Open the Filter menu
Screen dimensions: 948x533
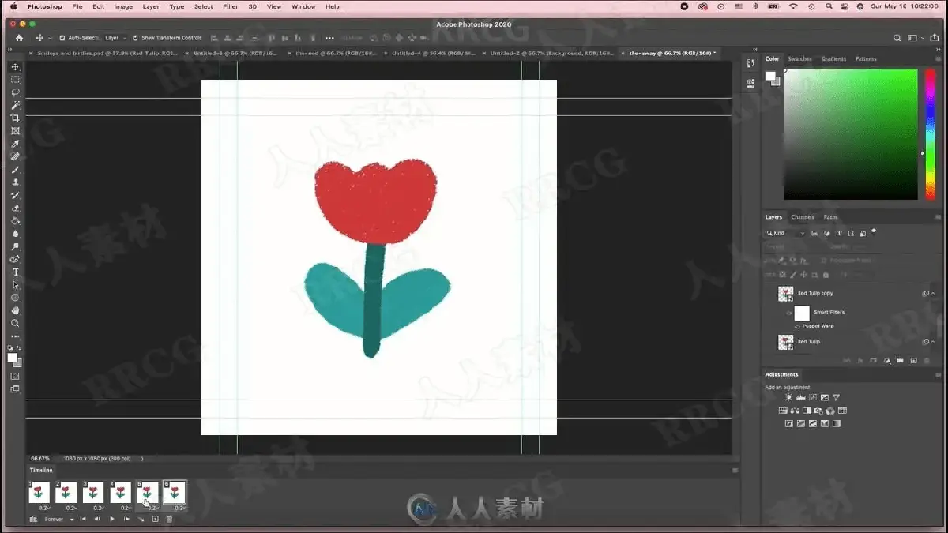tap(230, 6)
